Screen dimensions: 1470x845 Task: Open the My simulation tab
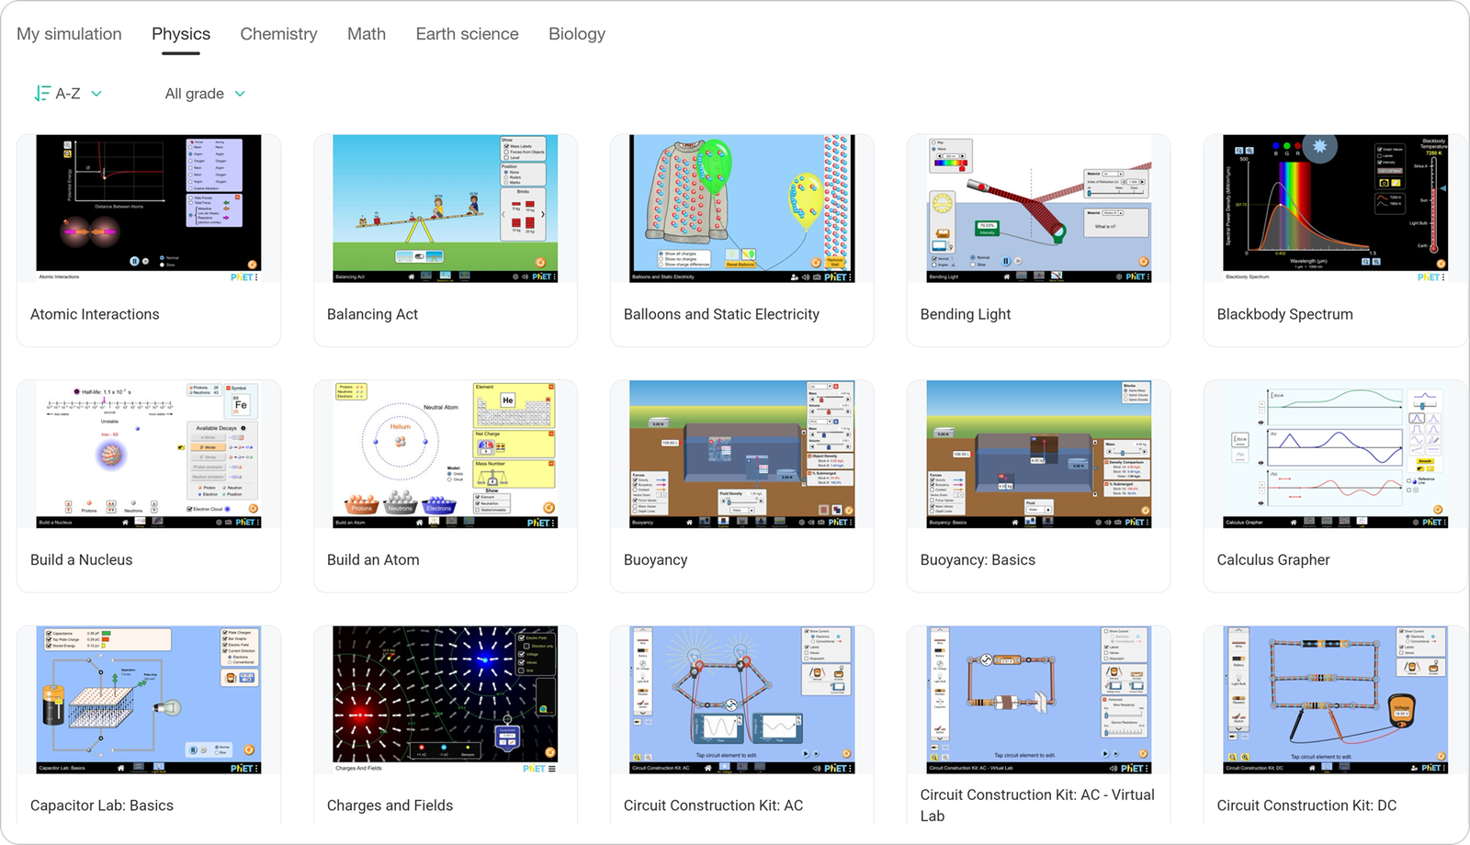point(69,34)
